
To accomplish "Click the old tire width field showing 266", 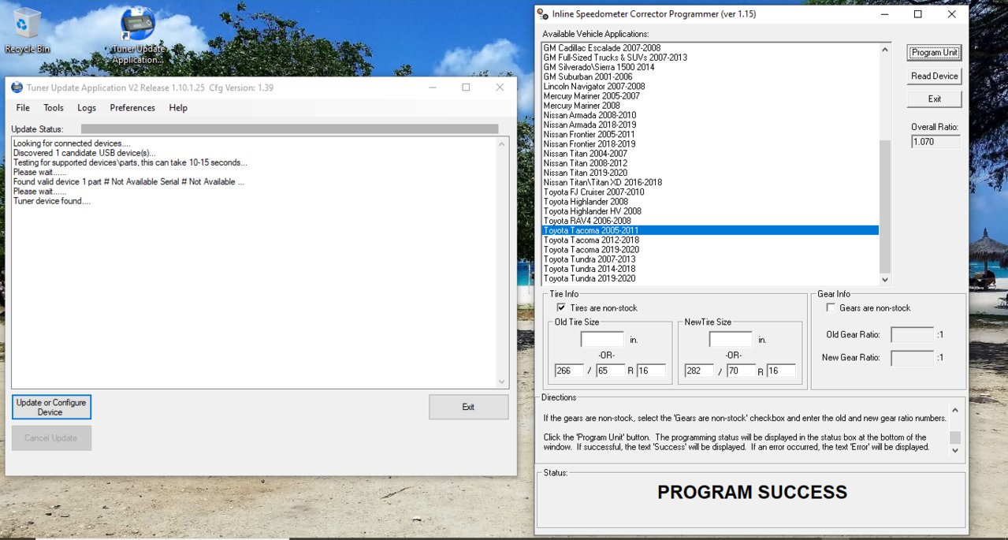I will [569, 371].
